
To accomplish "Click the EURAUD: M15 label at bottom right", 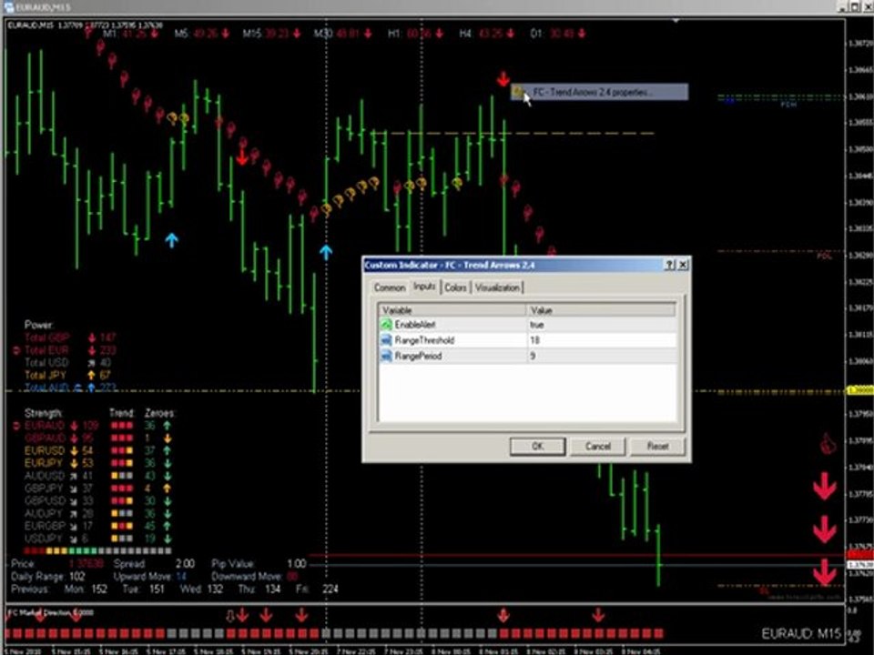I will click(801, 634).
